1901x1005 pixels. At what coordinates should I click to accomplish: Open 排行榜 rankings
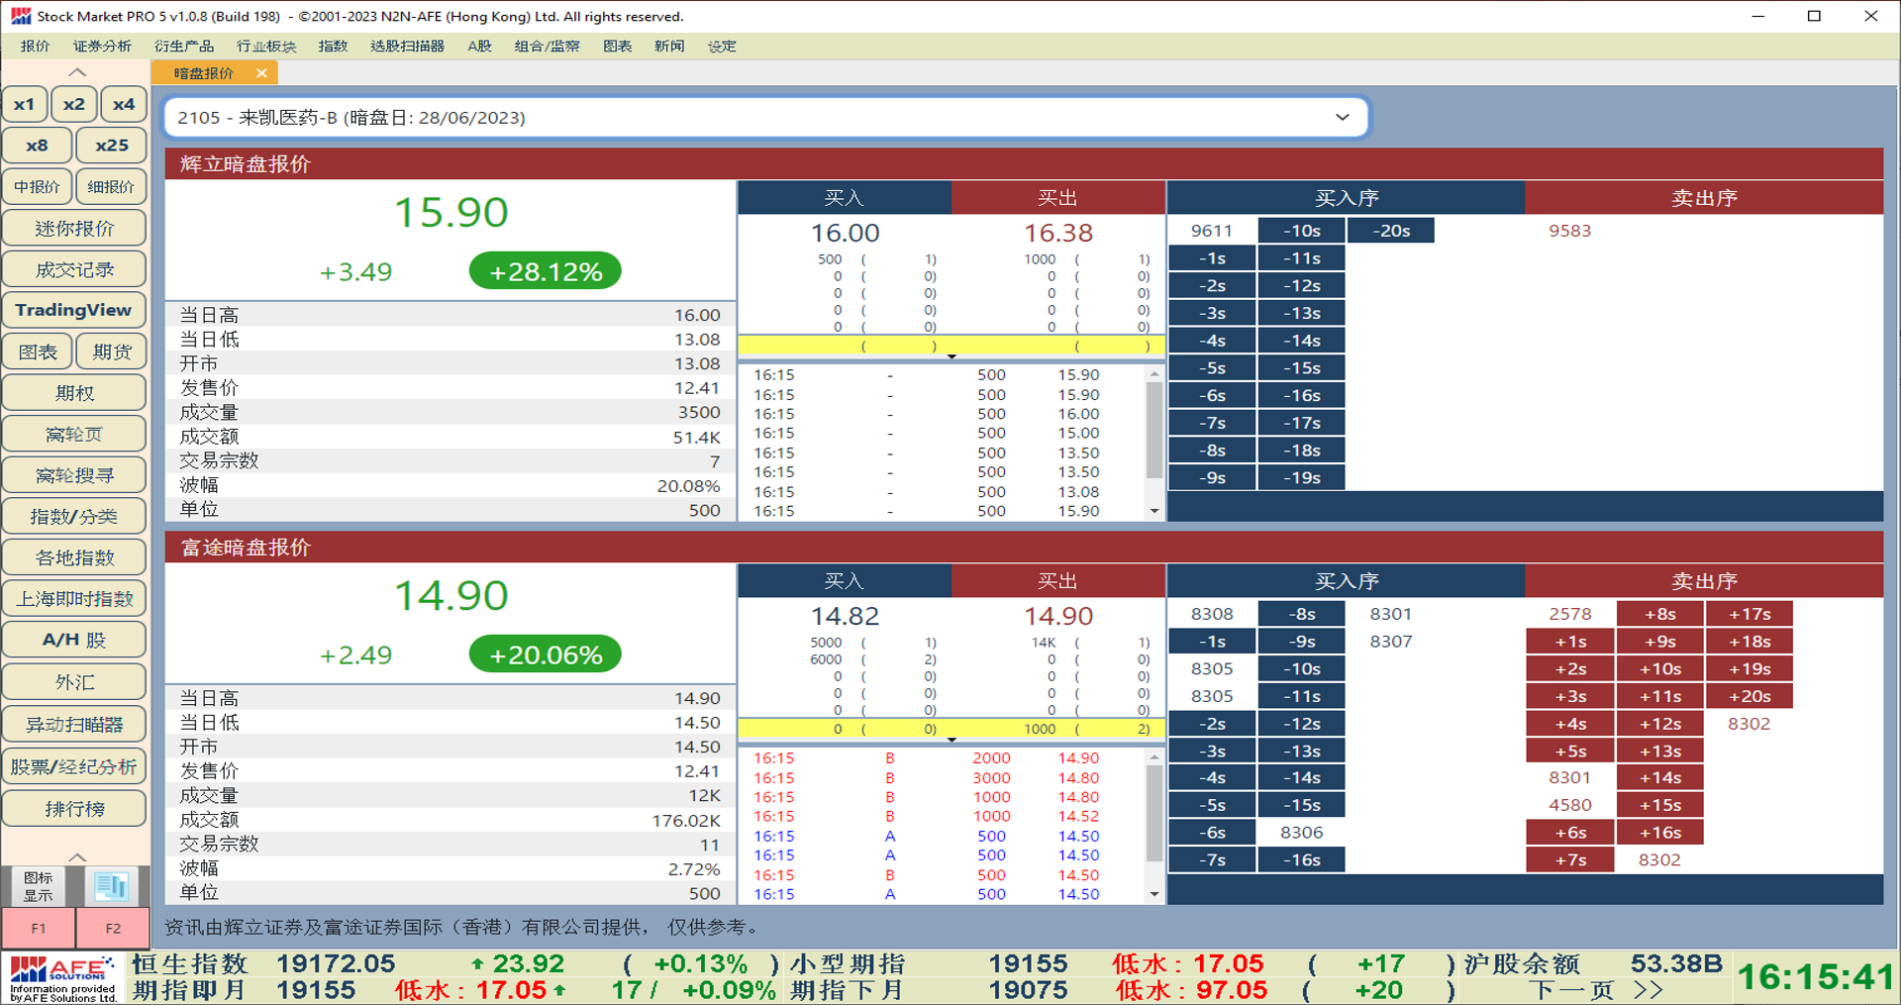click(x=74, y=809)
